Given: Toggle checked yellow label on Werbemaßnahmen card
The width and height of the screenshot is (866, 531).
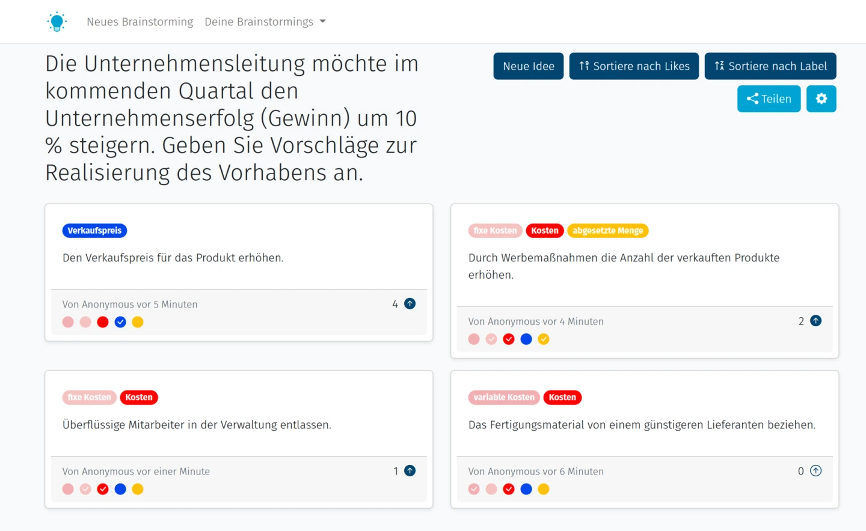Looking at the screenshot, I should (544, 339).
